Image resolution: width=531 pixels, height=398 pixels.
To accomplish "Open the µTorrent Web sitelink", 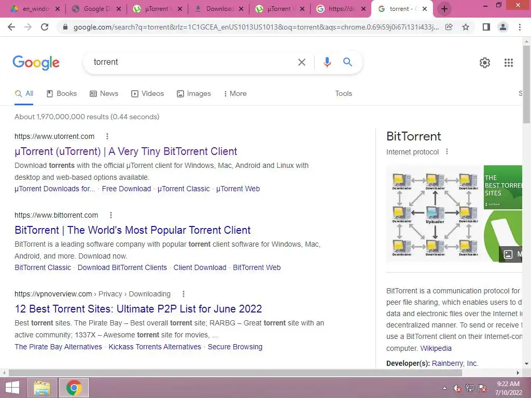I will pyautogui.click(x=237, y=189).
